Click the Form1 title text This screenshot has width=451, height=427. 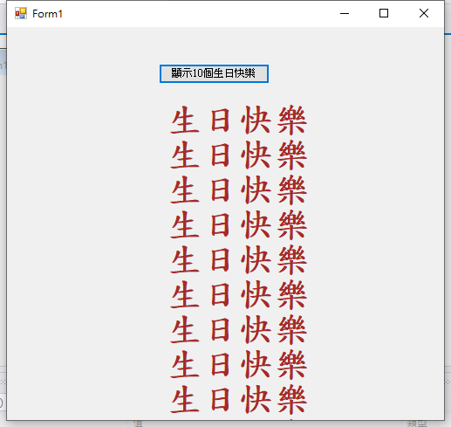[x=47, y=14]
